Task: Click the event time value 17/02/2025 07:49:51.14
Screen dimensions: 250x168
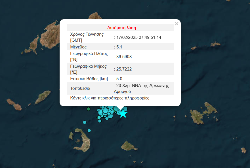Action: (138, 37)
